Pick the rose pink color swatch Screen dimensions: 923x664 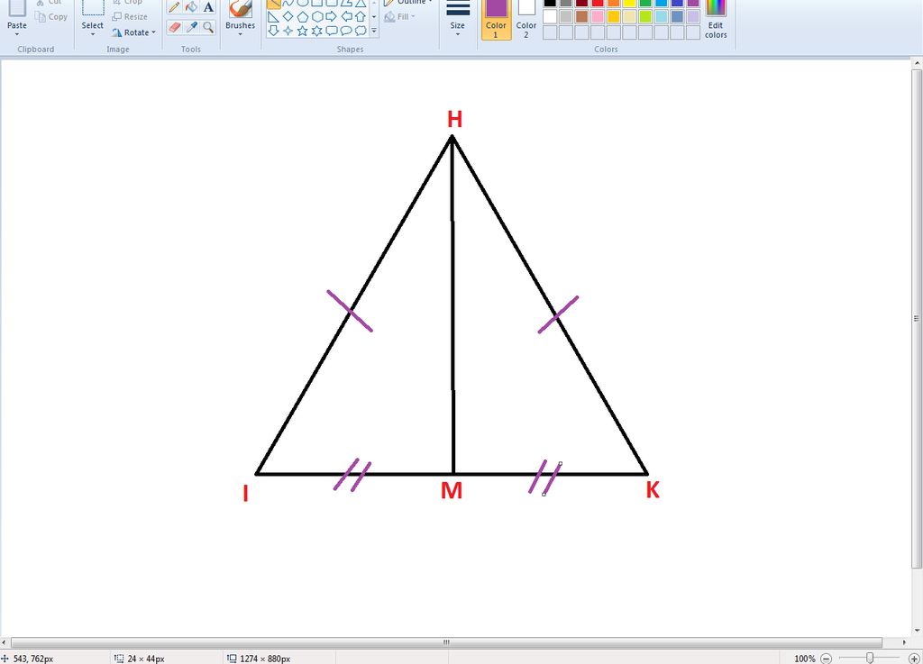click(x=598, y=16)
